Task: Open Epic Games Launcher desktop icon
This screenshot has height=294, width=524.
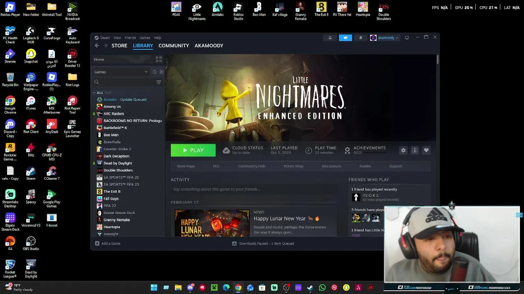Action: tap(72, 128)
